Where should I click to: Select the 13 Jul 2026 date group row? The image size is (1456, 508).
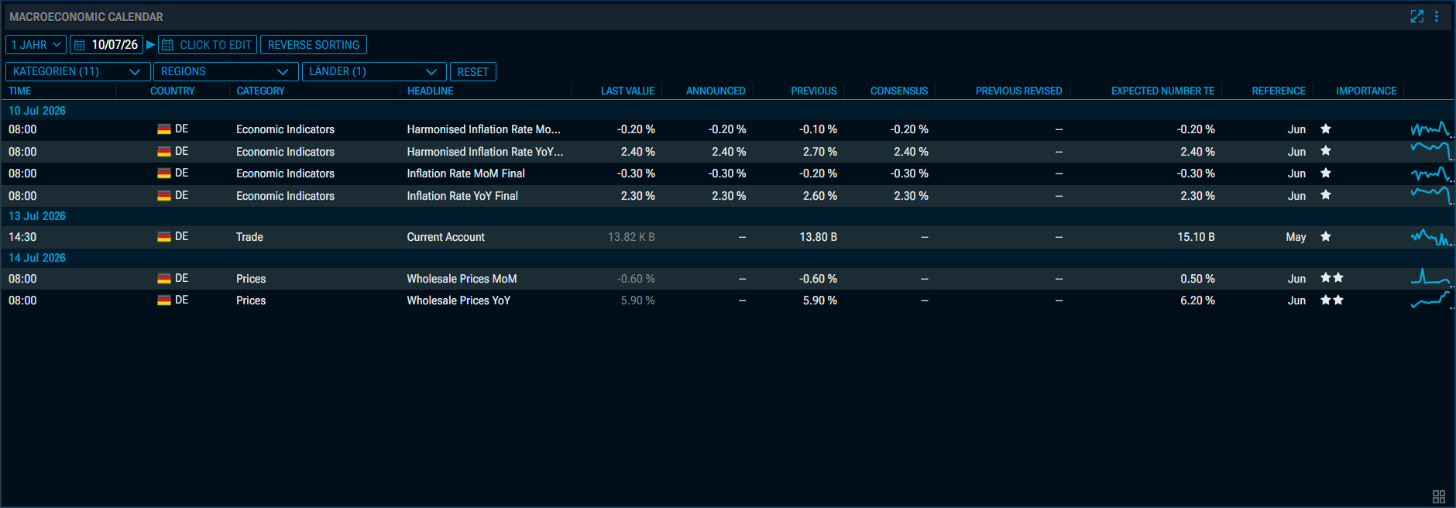point(728,216)
